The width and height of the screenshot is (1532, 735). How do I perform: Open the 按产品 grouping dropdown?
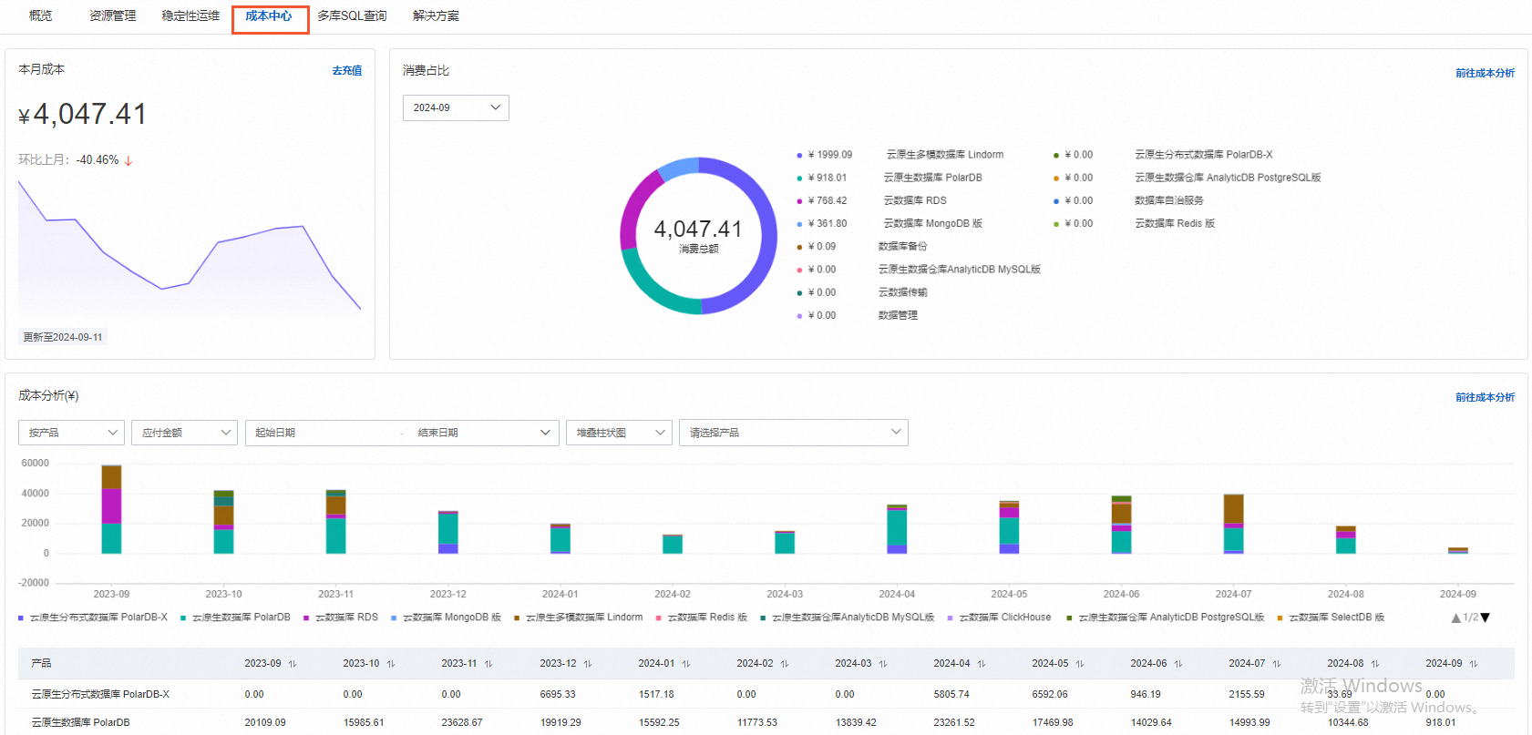pos(71,433)
